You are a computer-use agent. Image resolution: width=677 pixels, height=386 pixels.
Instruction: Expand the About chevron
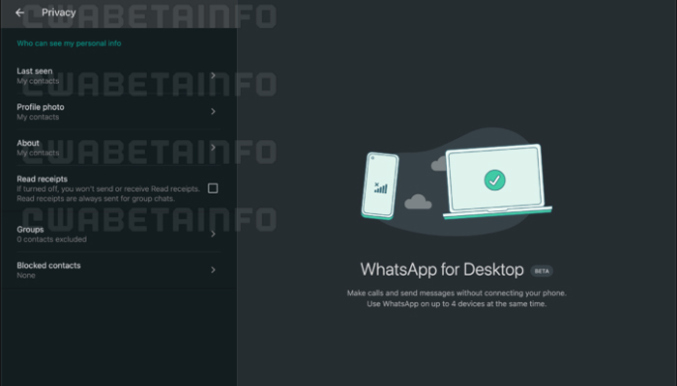click(213, 148)
